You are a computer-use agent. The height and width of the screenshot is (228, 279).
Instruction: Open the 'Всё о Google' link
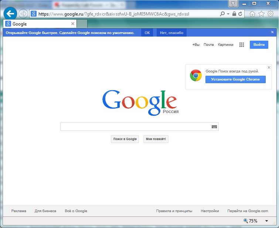[76, 211]
